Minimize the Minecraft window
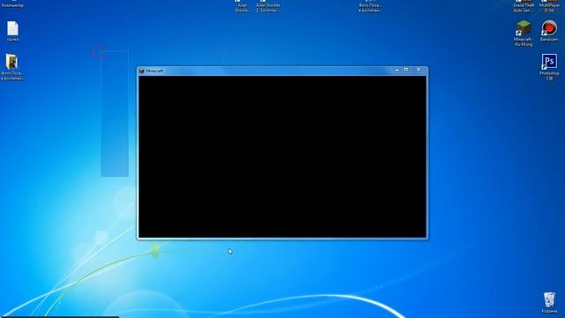This screenshot has width=565, height=318. [396, 70]
